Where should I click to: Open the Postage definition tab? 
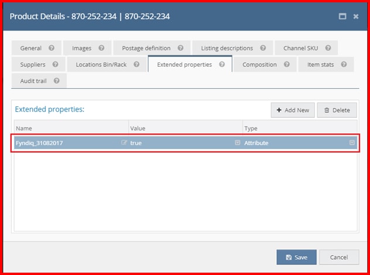[152, 48]
